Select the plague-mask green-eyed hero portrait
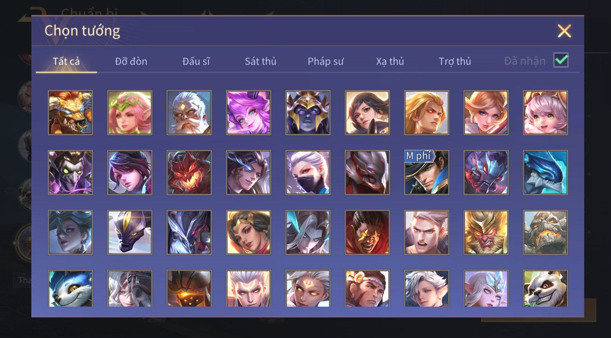 tap(70, 172)
